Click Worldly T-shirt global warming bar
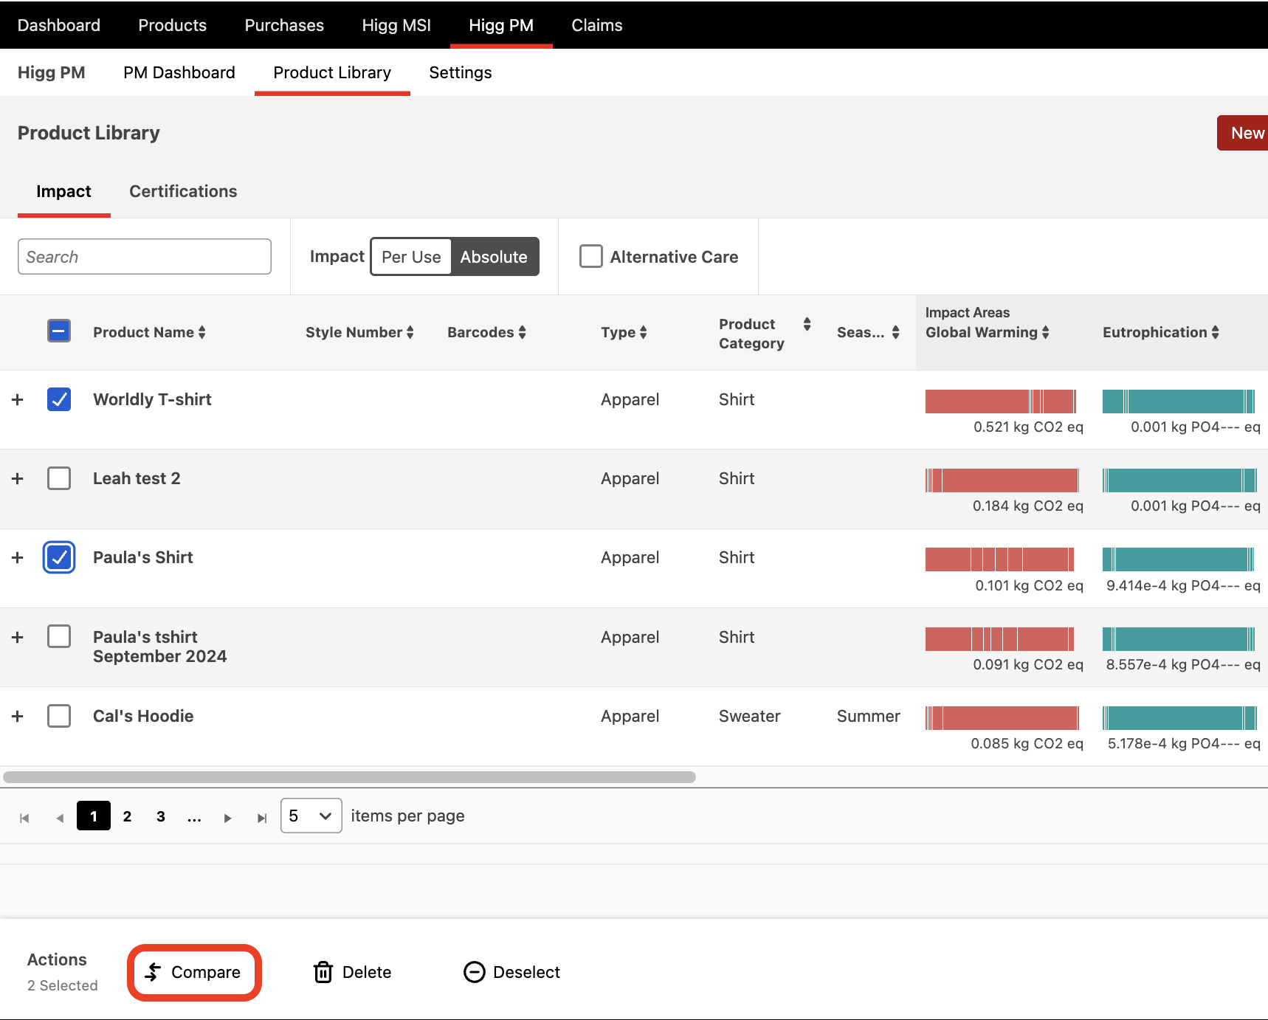The height and width of the screenshot is (1020, 1268). [x=1001, y=402]
